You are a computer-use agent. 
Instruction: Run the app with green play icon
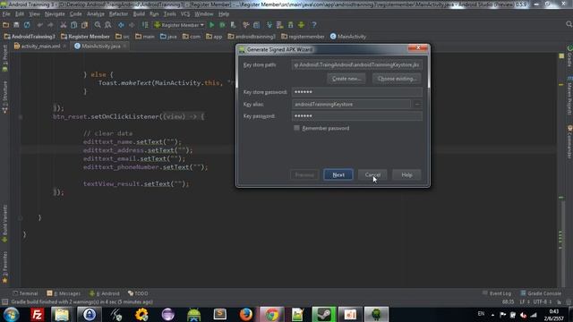click(211, 25)
